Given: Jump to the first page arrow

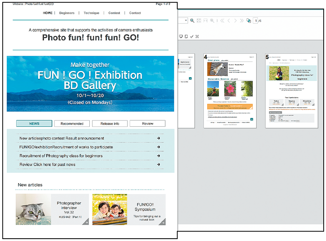Looking at the screenshot, I should pyautogui.click(x=222, y=20).
